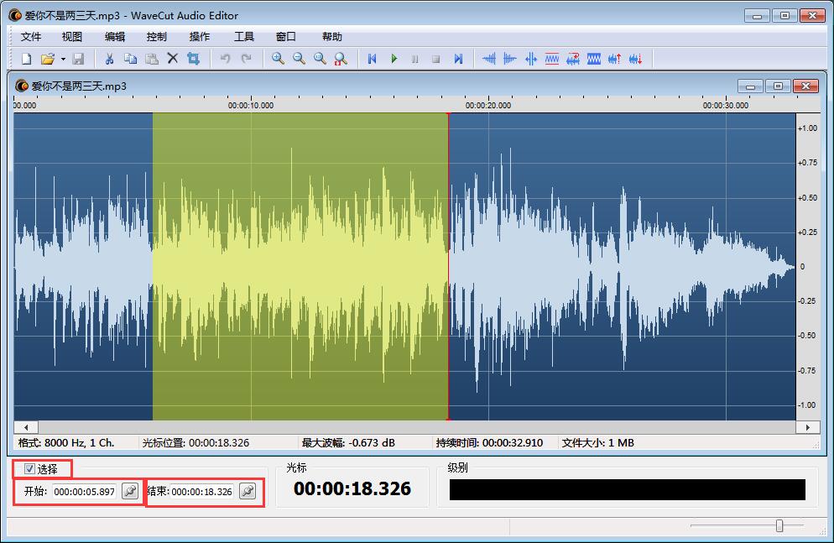Stop playback from the toolbar
The width and height of the screenshot is (834, 543).
(x=436, y=59)
